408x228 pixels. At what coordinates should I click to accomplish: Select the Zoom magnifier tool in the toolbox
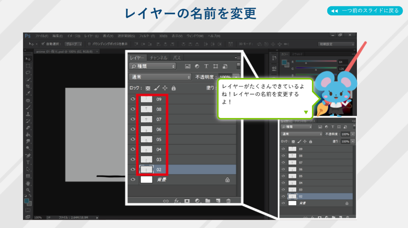coord(28,190)
